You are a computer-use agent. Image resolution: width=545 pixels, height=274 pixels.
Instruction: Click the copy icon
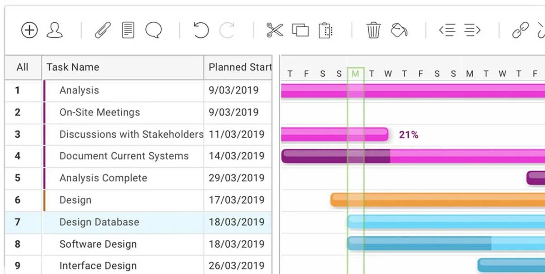[300, 30]
